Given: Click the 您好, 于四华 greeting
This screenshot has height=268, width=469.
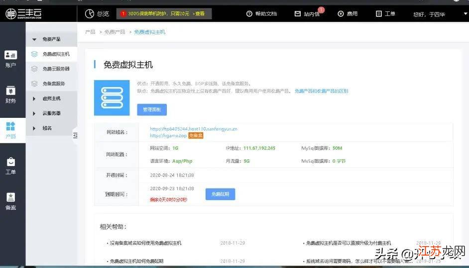Looking at the screenshot, I should click(429, 14).
